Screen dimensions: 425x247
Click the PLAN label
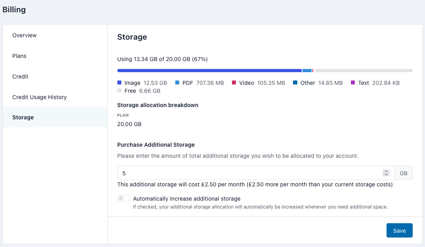[123, 115]
